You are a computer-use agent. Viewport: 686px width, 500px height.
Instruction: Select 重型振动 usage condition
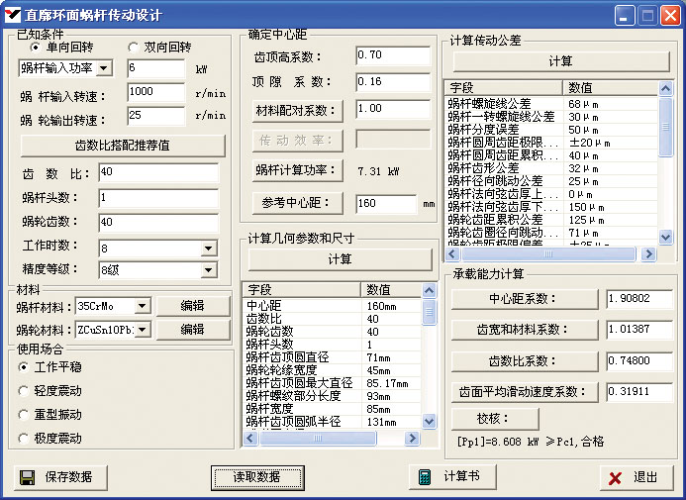[x=24, y=414]
